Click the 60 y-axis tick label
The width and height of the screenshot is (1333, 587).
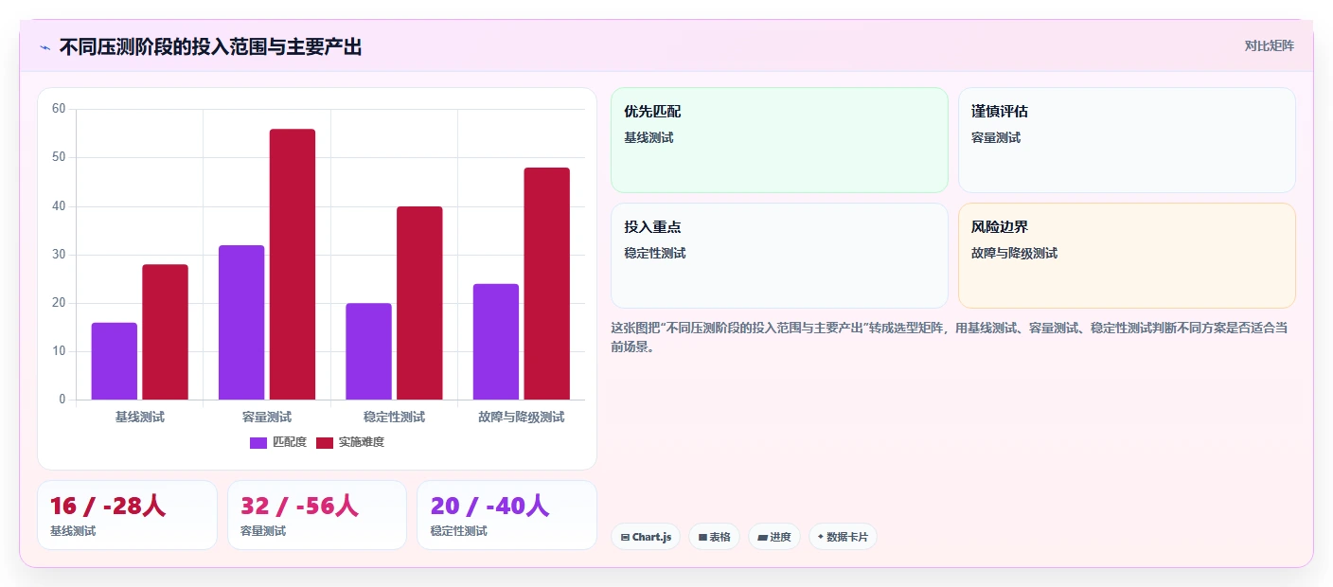click(59, 109)
